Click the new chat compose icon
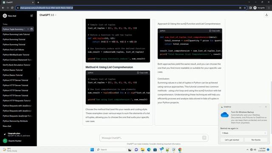The width and height of the screenshot is (272, 153). click(x=31, y=16)
